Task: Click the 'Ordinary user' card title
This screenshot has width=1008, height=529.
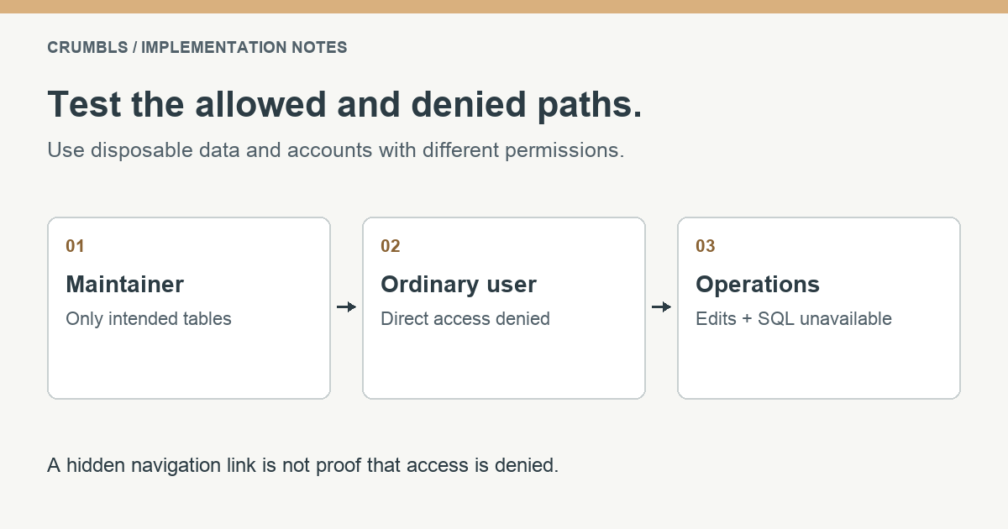Action: point(459,285)
